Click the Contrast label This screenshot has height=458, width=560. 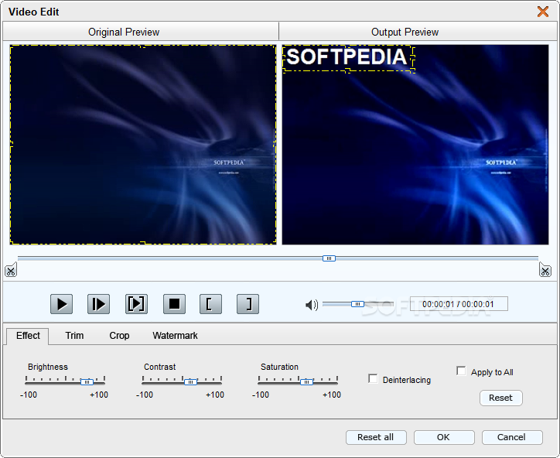(x=159, y=367)
